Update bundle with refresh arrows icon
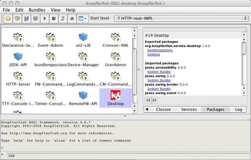Viewport: 251px width, 160px height. click(63, 18)
